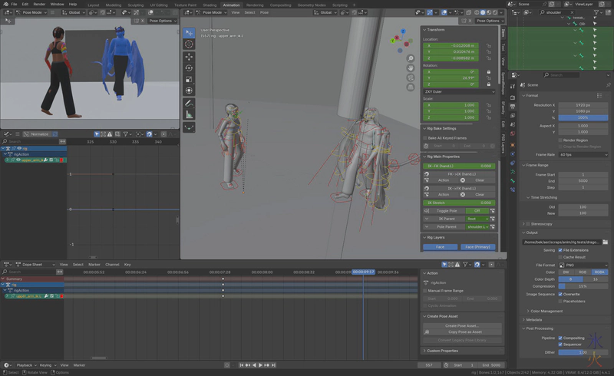This screenshot has width=614, height=376.
Task: Play animation in reverse
Action: [254, 365]
